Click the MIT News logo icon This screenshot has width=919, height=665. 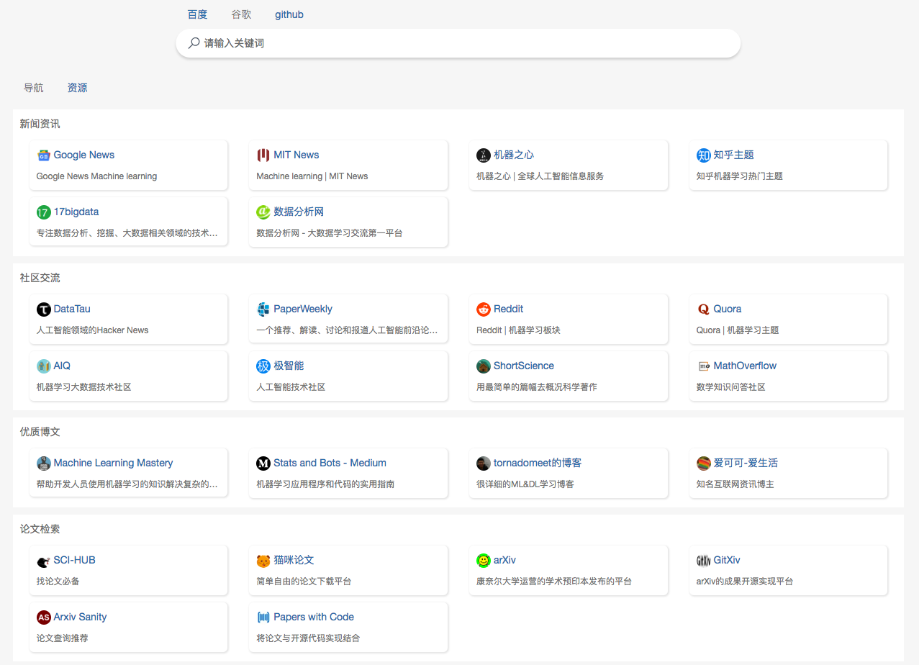click(263, 155)
